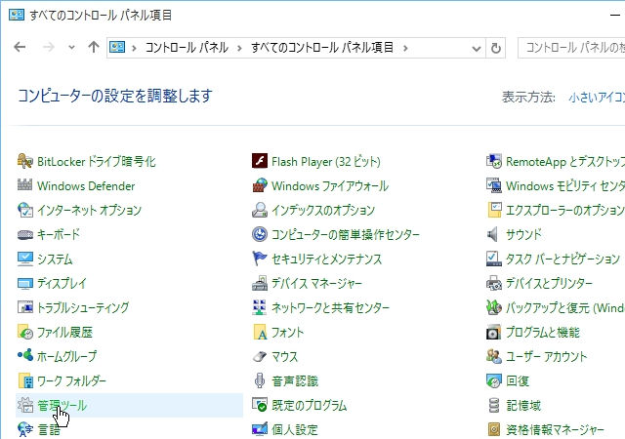Open the エクスプローラーのオプション icon
The width and height of the screenshot is (625, 439).
point(494,210)
